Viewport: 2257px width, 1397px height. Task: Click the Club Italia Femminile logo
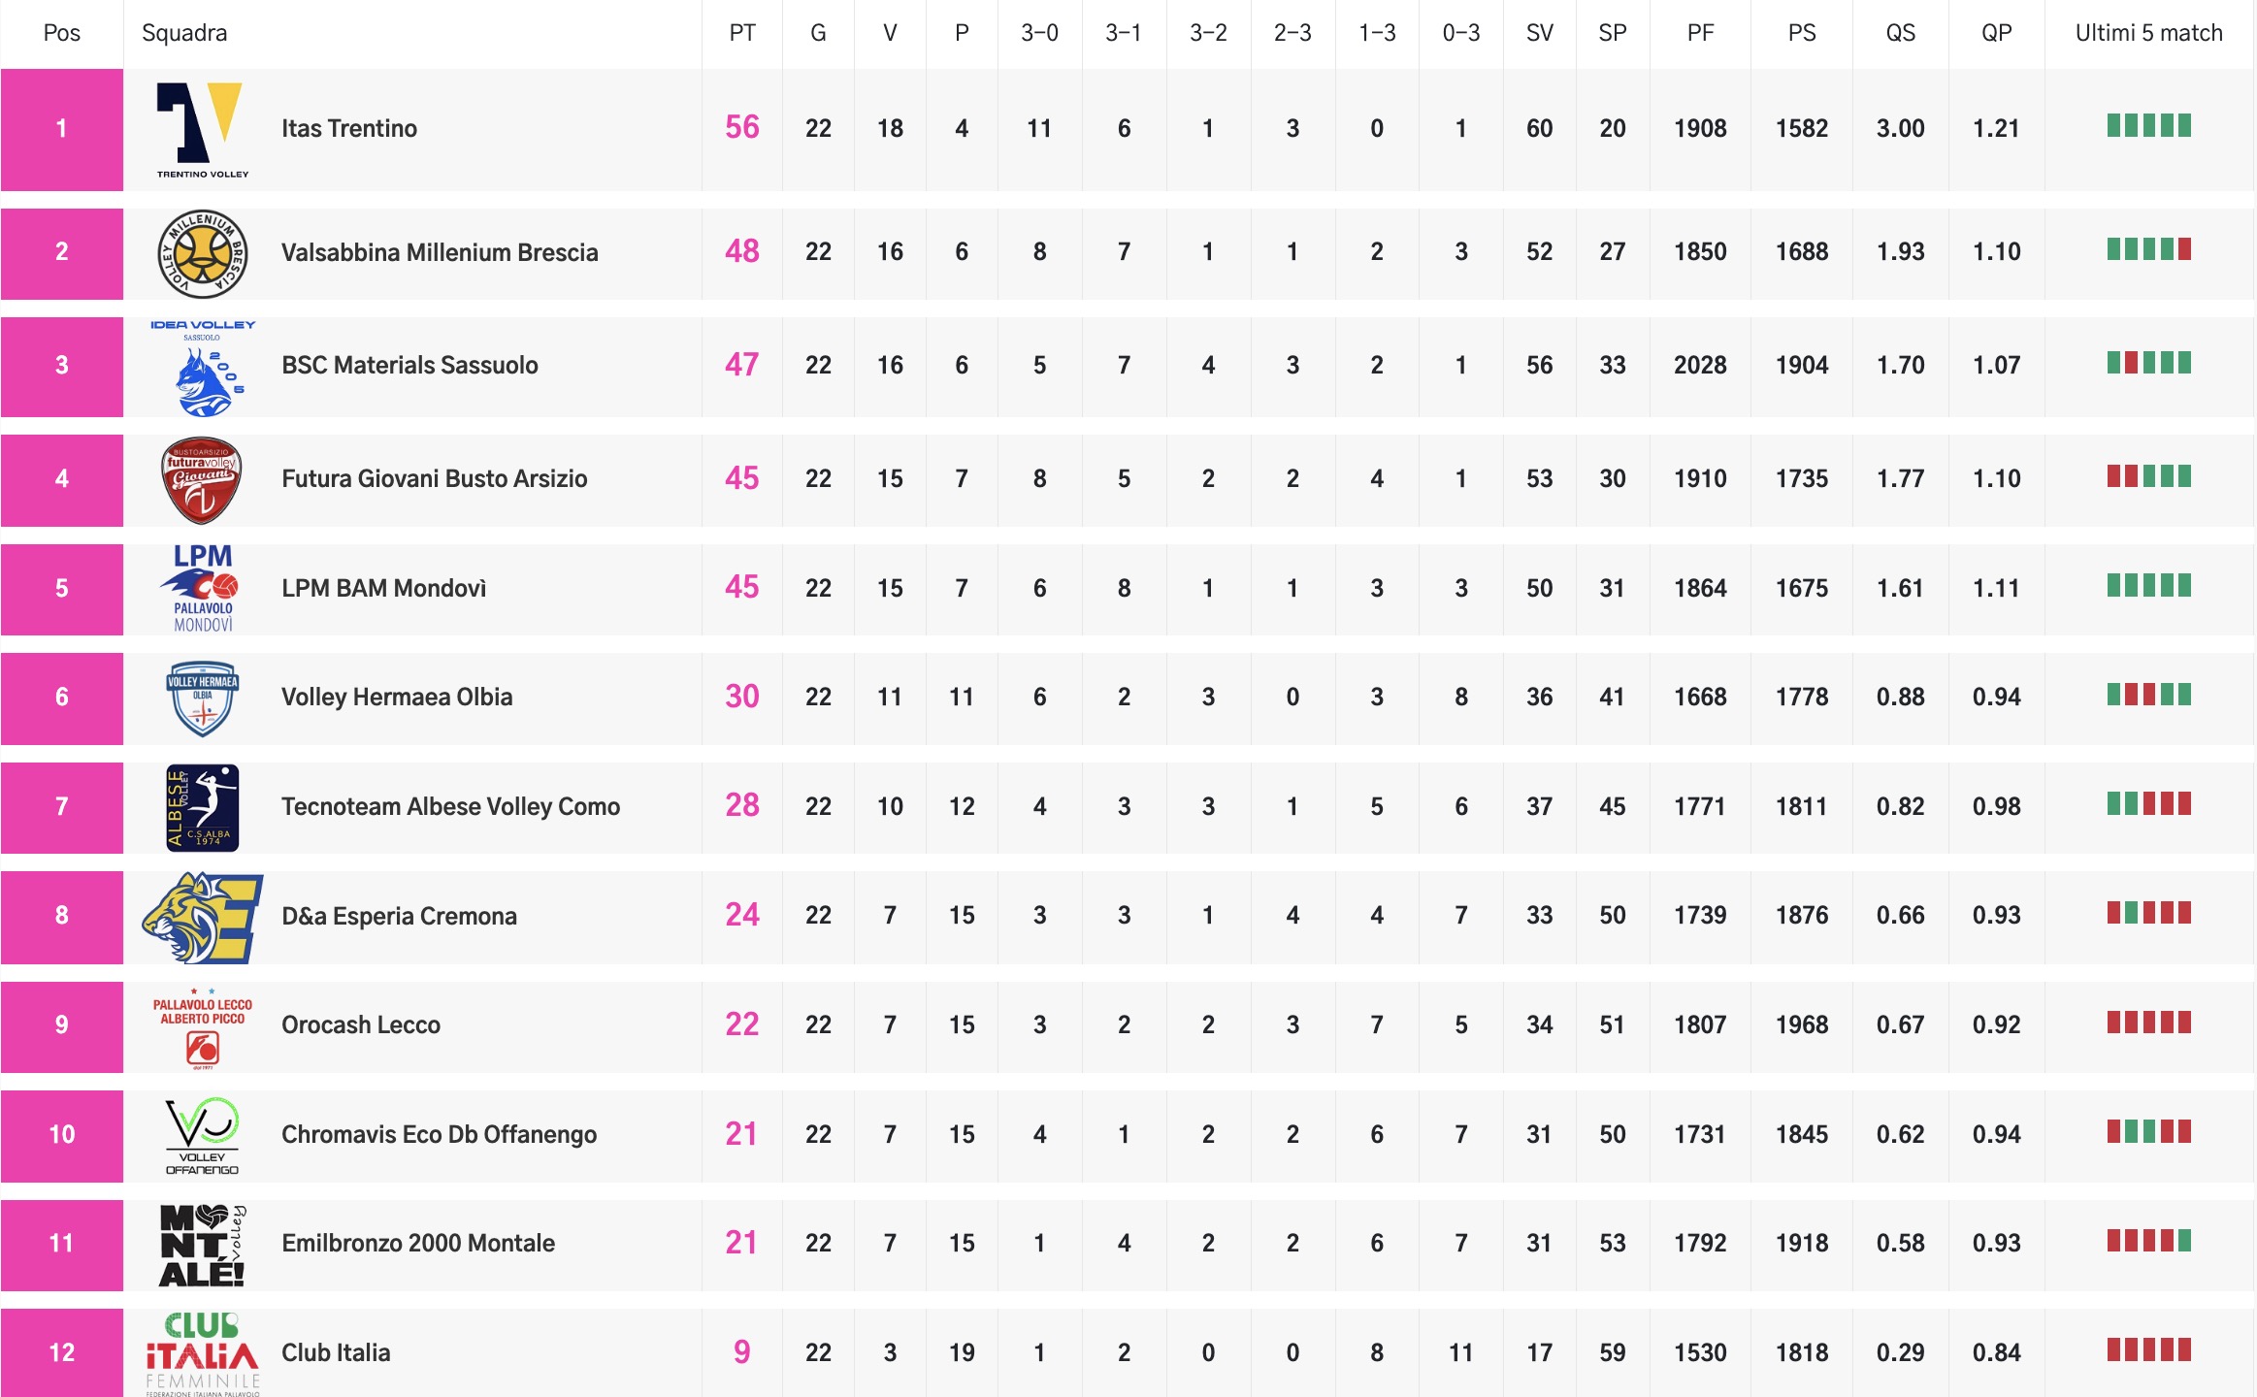click(202, 1353)
